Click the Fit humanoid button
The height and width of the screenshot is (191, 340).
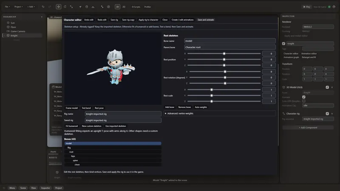72,126
